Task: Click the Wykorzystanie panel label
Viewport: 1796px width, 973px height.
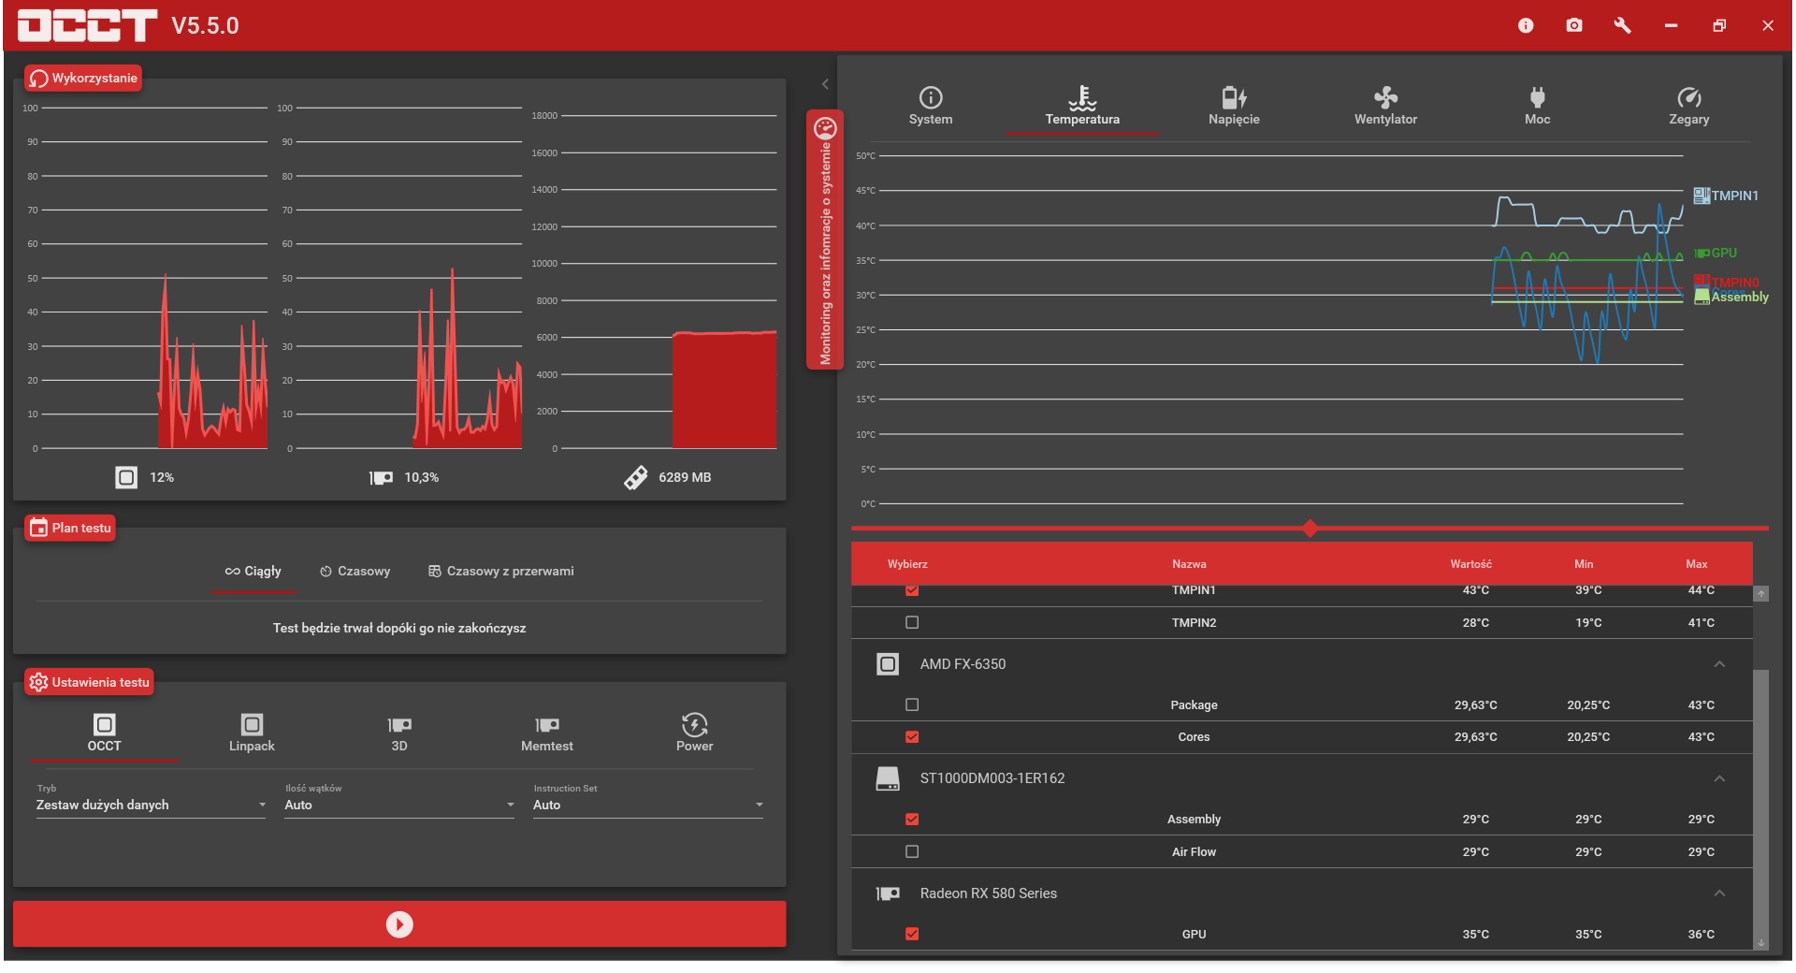Action: click(83, 78)
